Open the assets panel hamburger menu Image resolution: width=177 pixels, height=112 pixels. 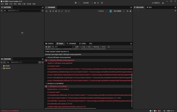[x=43, y=59]
